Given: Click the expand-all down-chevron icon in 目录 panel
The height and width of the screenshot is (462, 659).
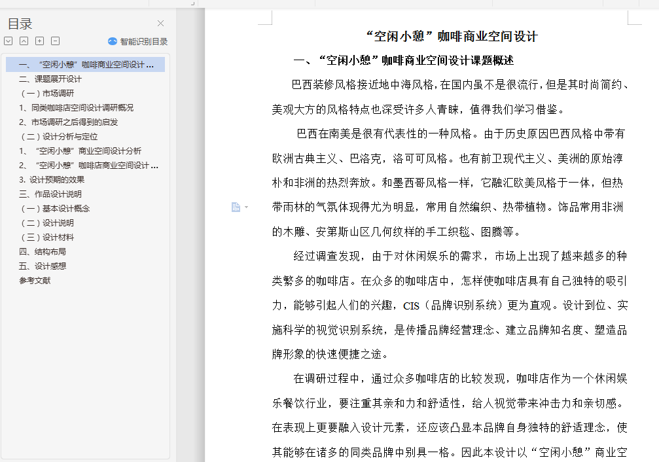Looking at the screenshot, I should tap(9, 41).
